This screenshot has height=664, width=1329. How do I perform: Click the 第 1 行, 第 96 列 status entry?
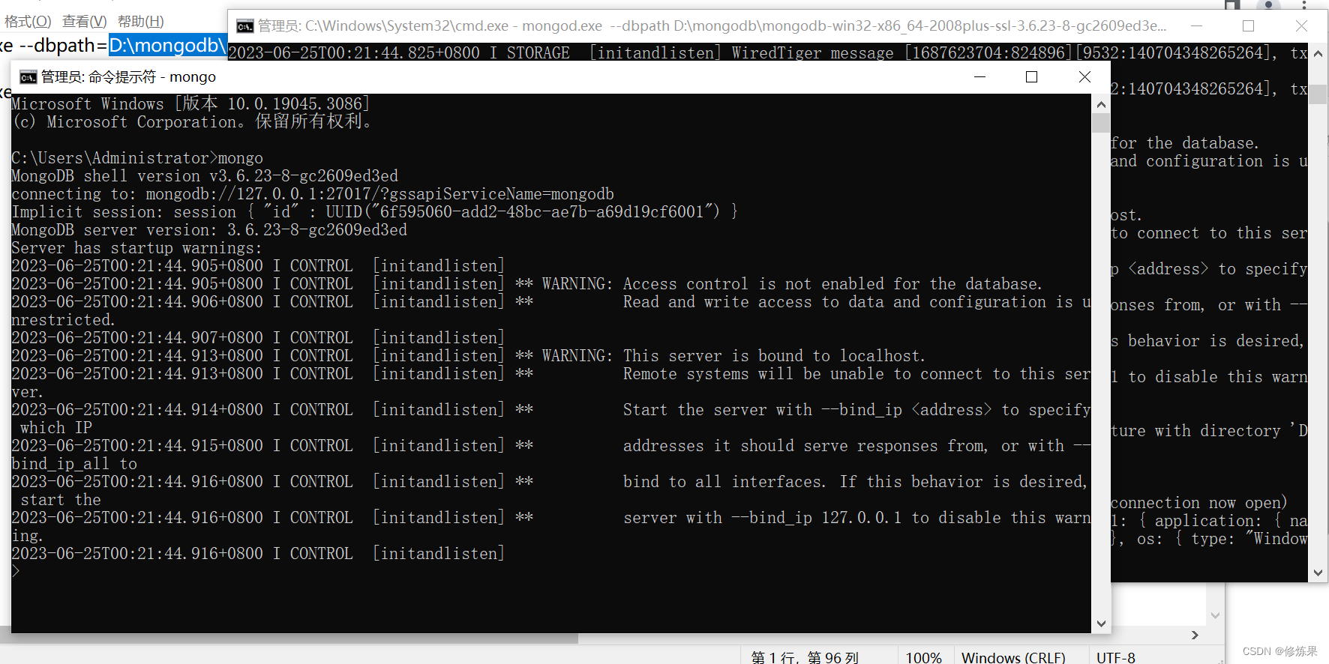pos(805,657)
